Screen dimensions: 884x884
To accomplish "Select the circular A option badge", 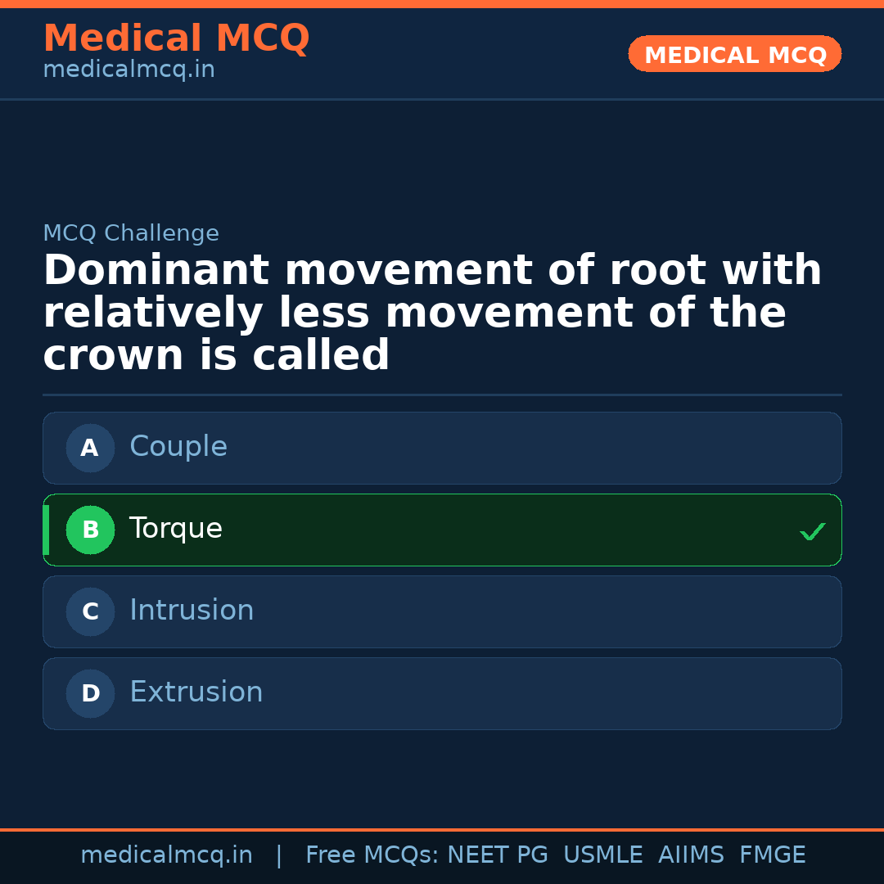I will click(x=90, y=448).
